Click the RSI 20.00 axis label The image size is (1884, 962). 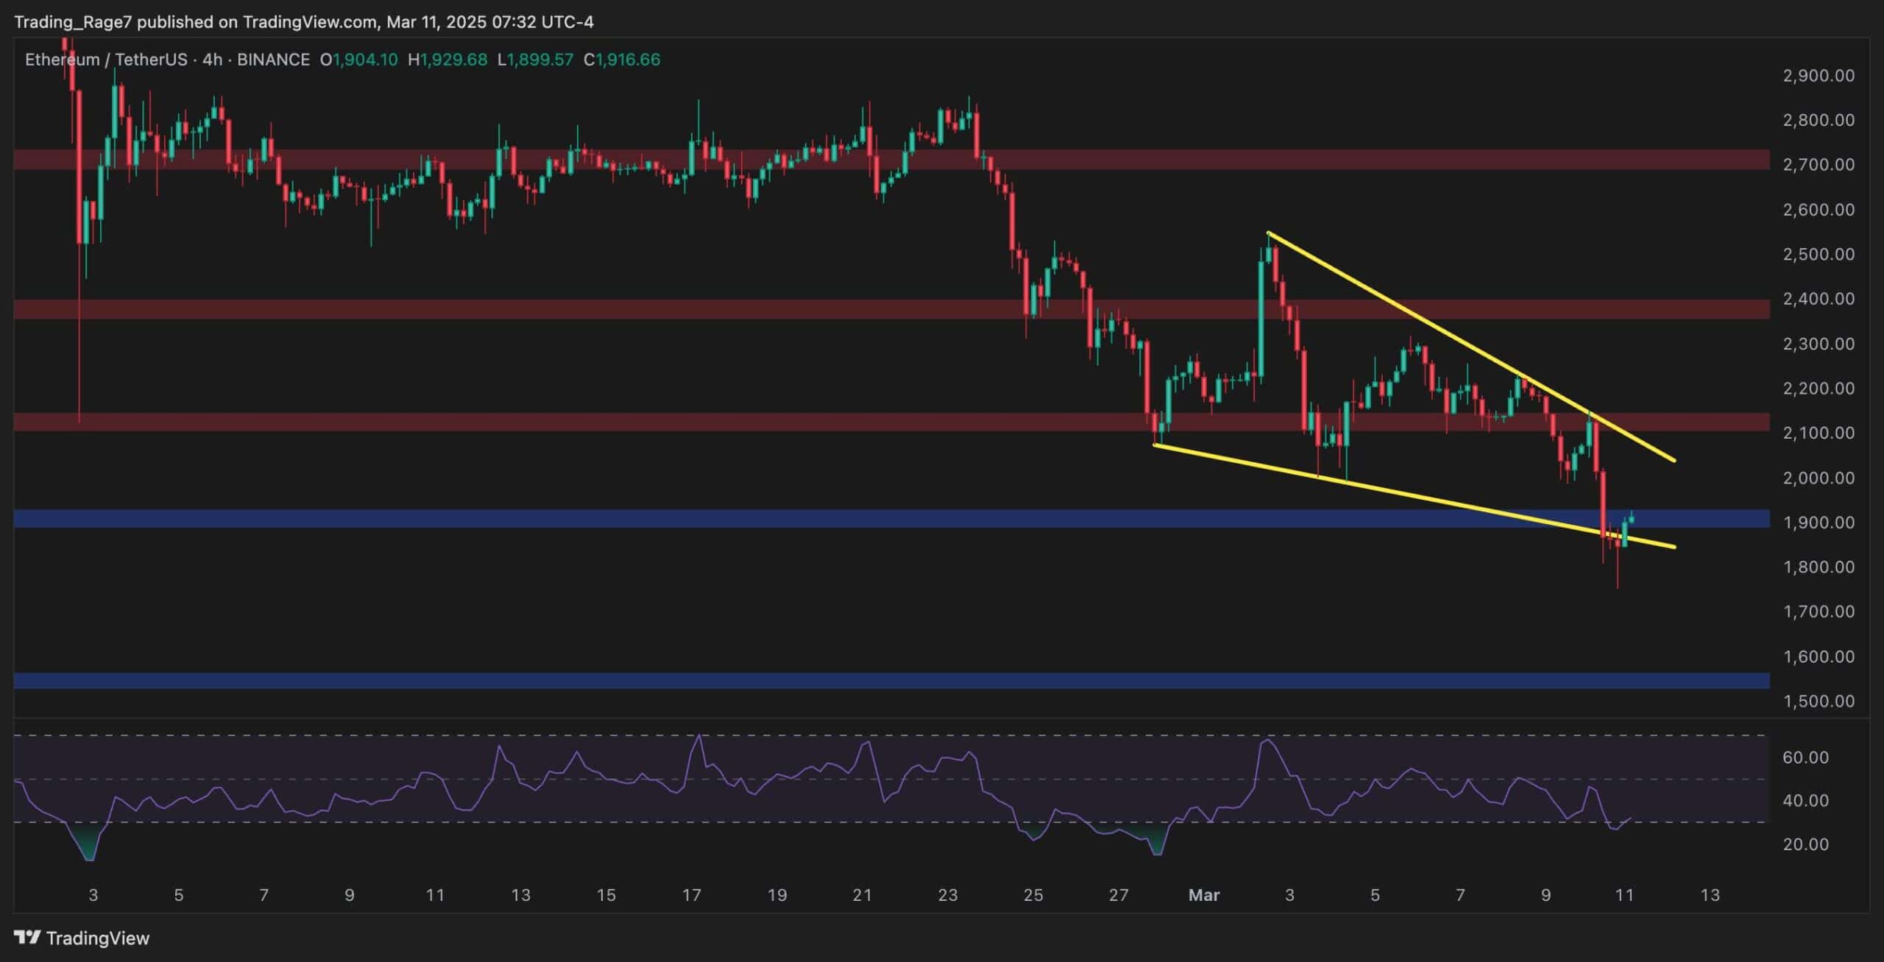[1806, 843]
